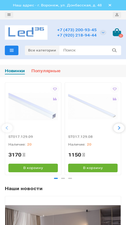
Task: Open the user account icon
Action: tap(117, 15)
